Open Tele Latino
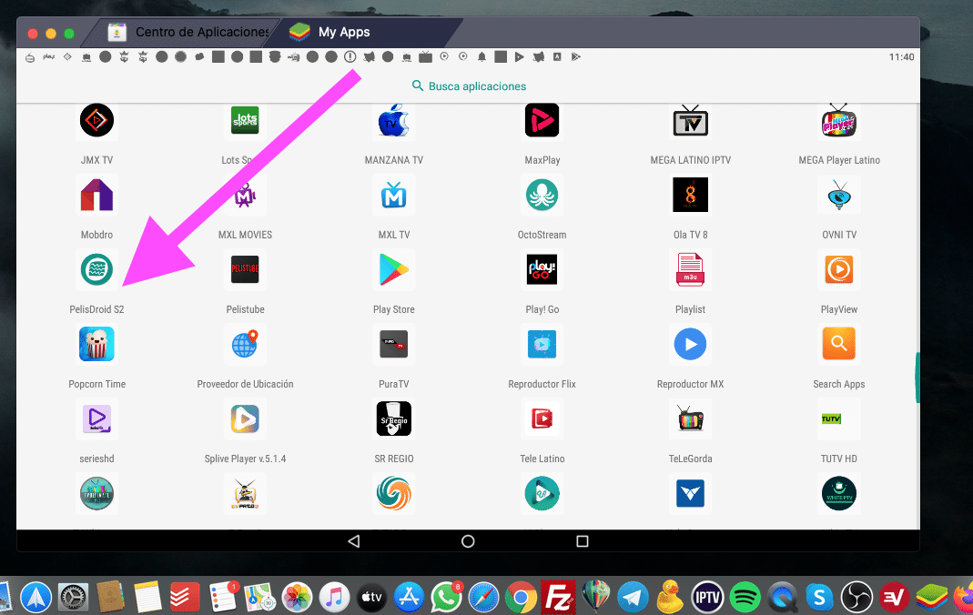The image size is (973, 615). tap(542, 418)
